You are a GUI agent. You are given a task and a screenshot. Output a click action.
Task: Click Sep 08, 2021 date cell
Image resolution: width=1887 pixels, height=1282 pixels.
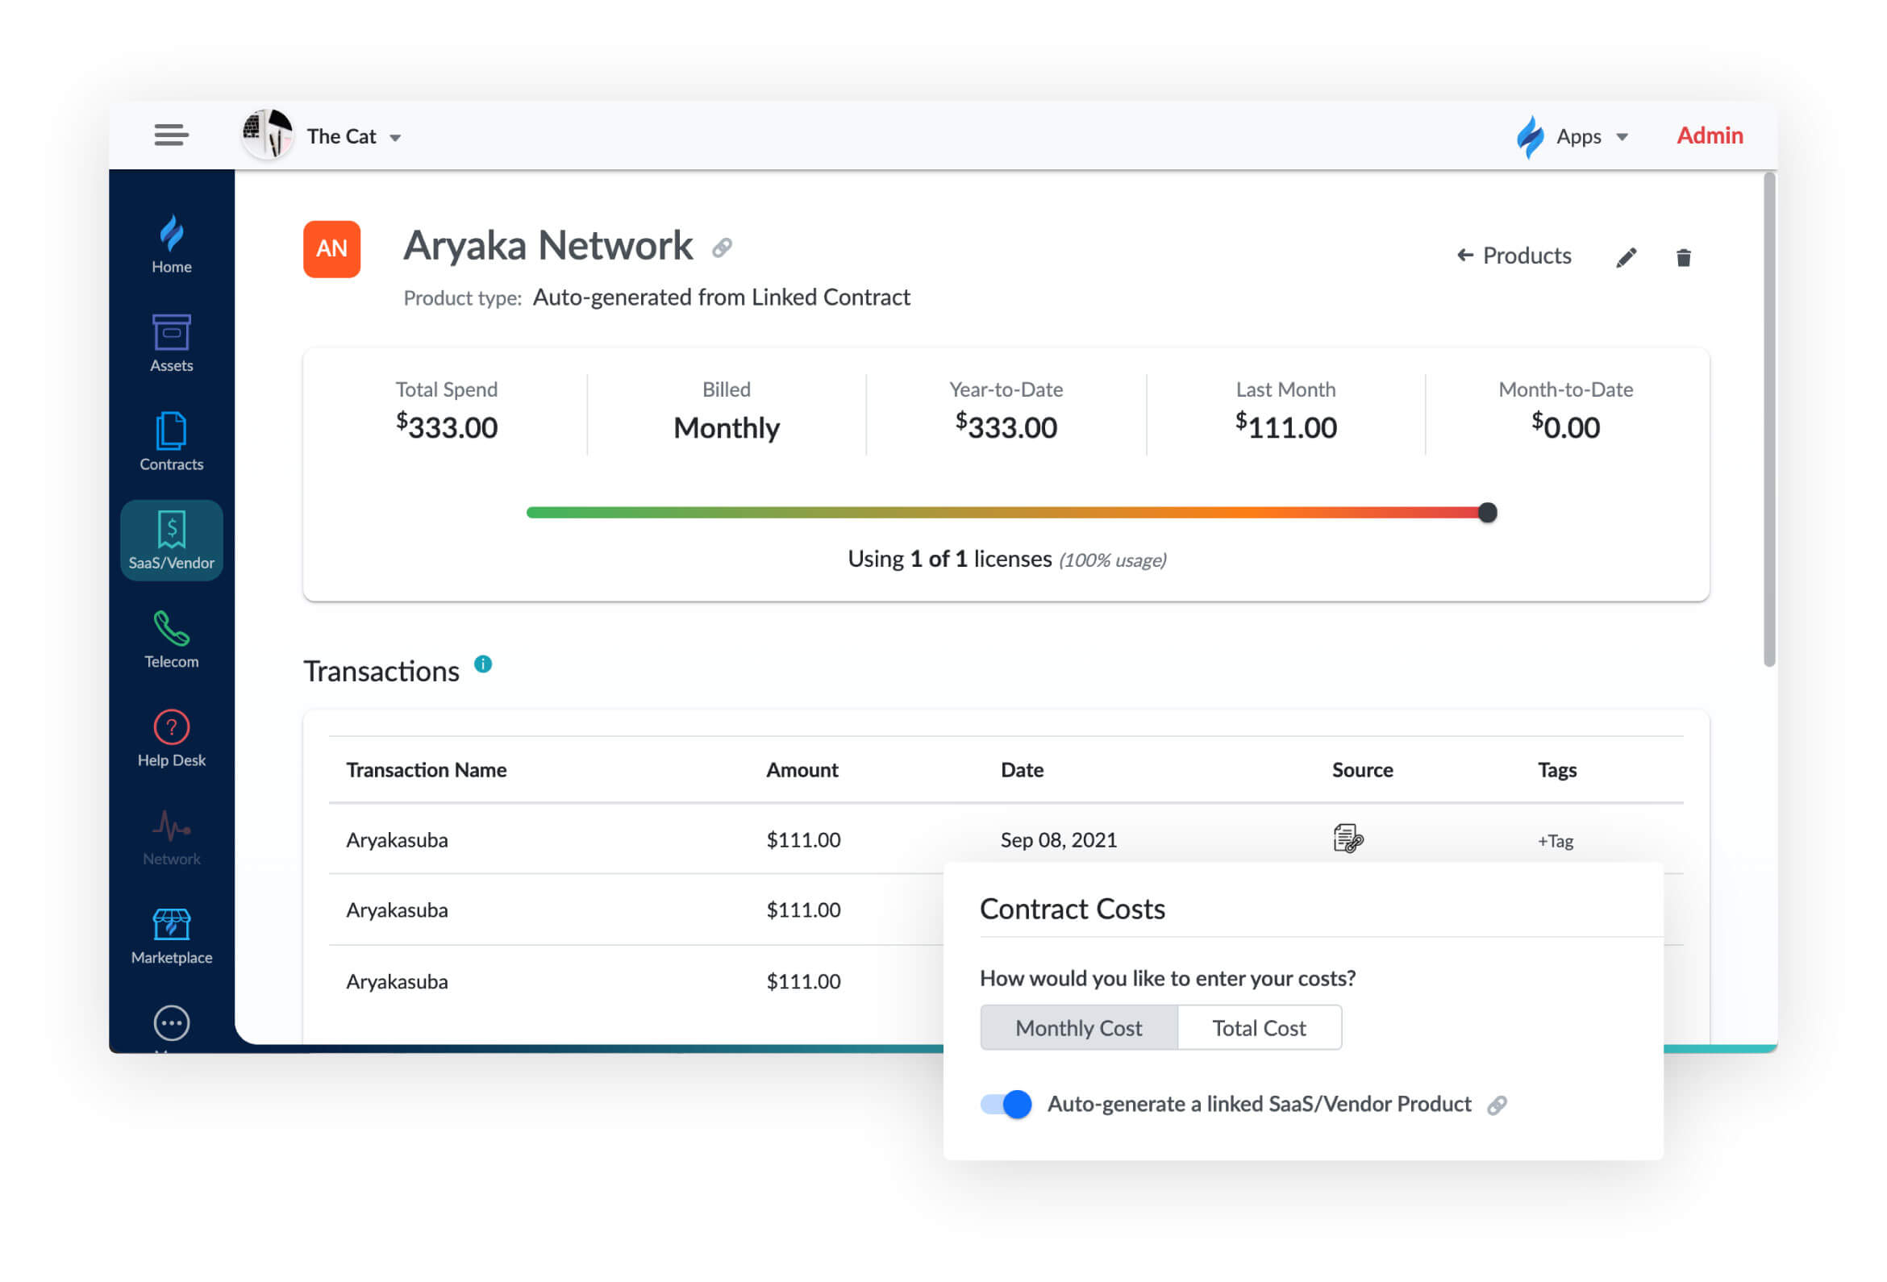pos(1059,839)
